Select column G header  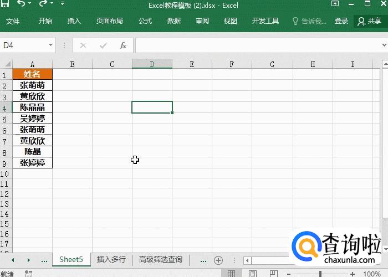(x=273, y=64)
